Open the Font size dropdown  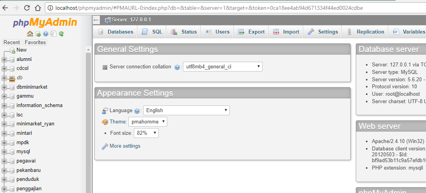[x=146, y=133]
